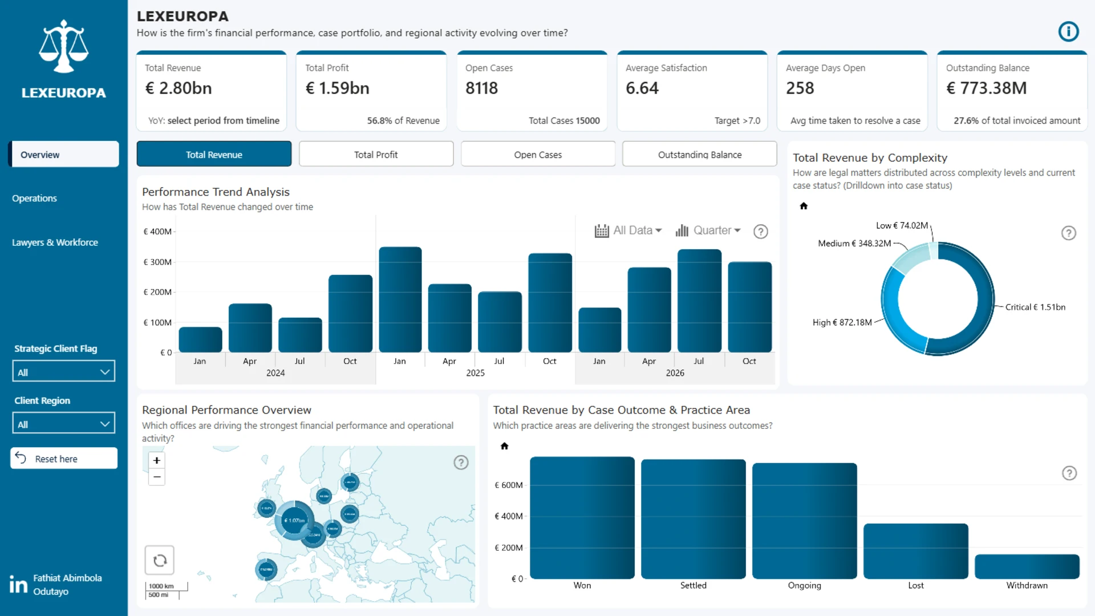Open help icon on Revenue by Complexity chart
The height and width of the screenshot is (616, 1095).
tap(1069, 233)
